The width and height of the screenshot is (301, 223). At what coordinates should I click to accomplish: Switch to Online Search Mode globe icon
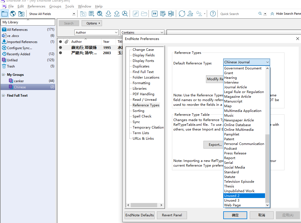coord(13,14)
